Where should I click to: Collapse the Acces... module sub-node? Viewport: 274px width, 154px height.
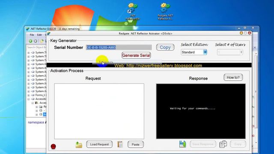click(x=33, y=103)
